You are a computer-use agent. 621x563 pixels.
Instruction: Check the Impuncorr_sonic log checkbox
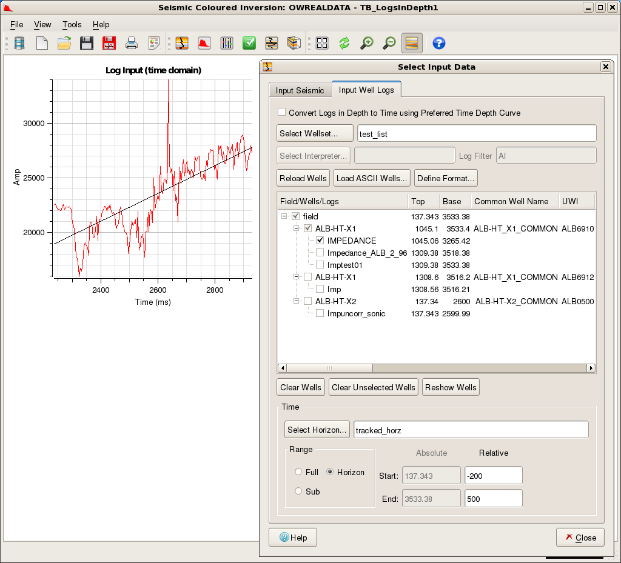click(320, 313)
